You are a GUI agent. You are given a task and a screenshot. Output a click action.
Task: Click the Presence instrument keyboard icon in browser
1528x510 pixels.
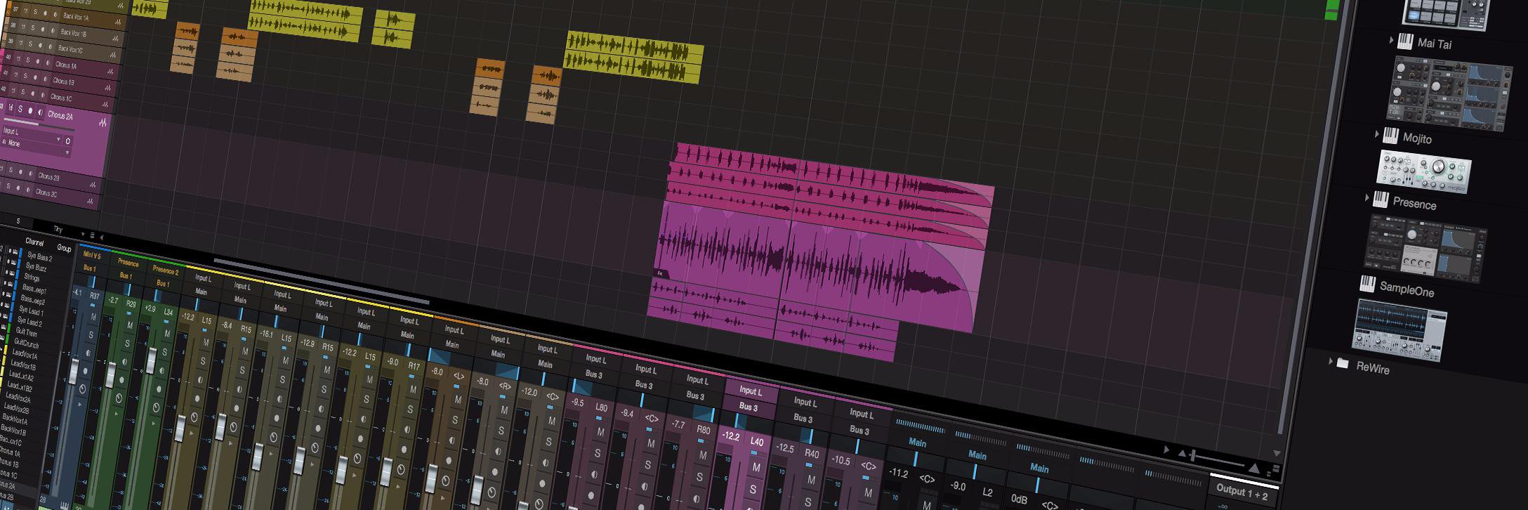tap(1381, 200)
